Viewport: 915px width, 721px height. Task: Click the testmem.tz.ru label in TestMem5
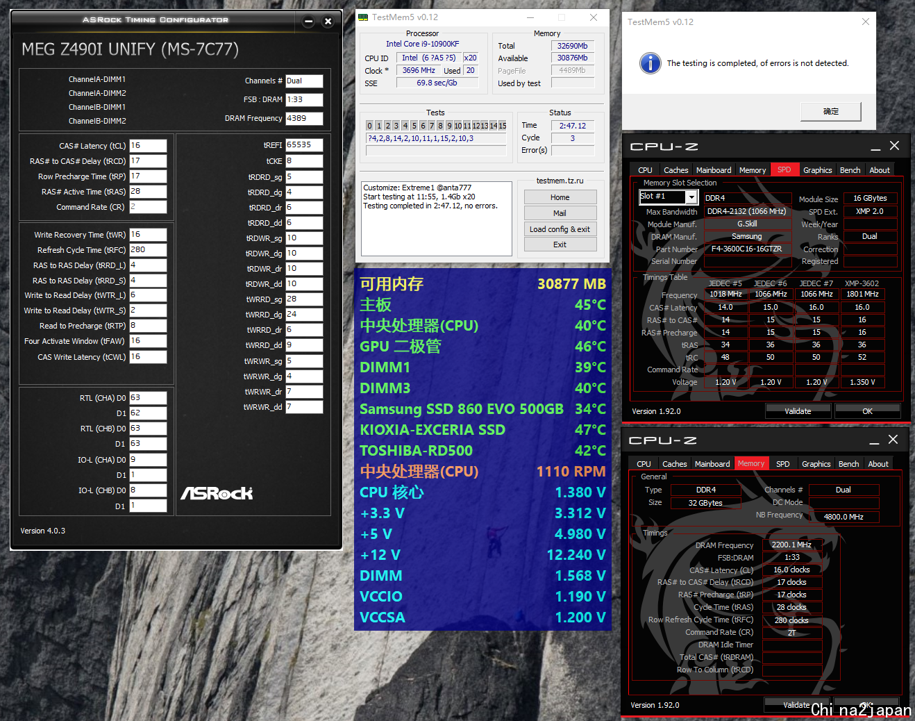560,181
